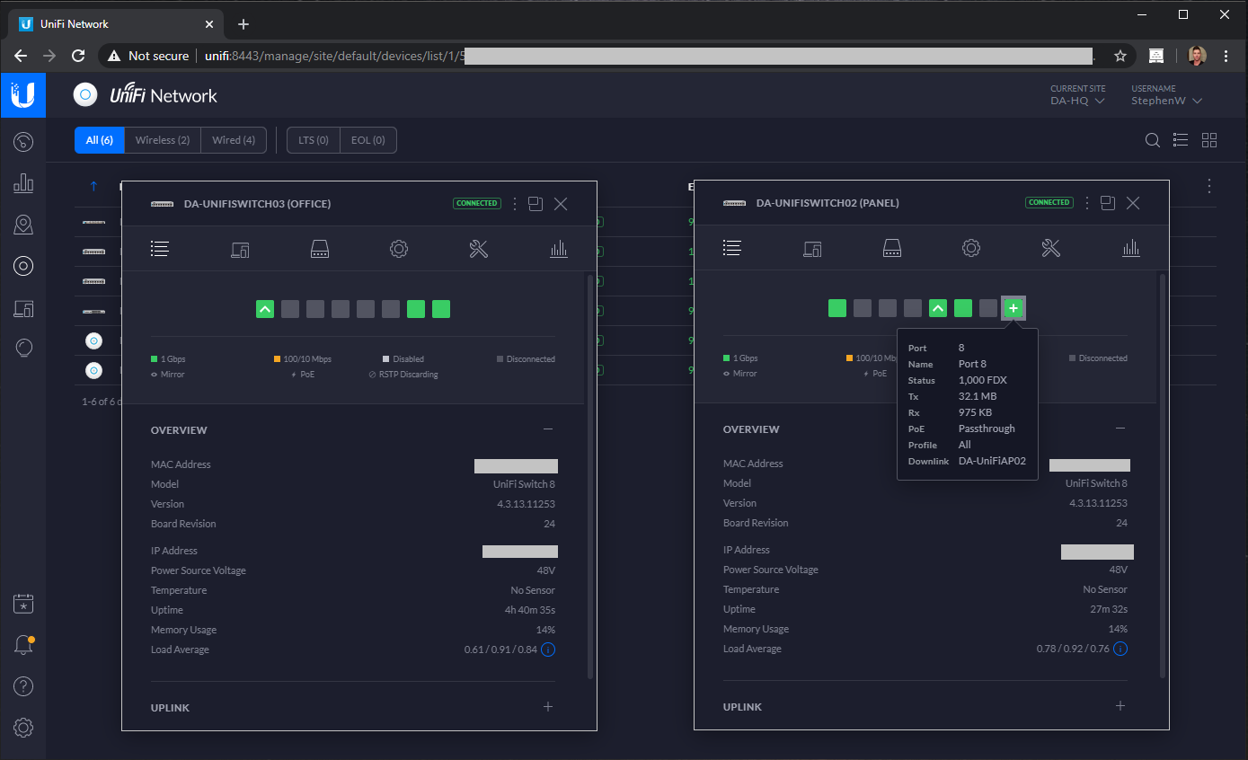
Task: Open more options menu of SWITCH02 panel
Action: pos(1087,203)
